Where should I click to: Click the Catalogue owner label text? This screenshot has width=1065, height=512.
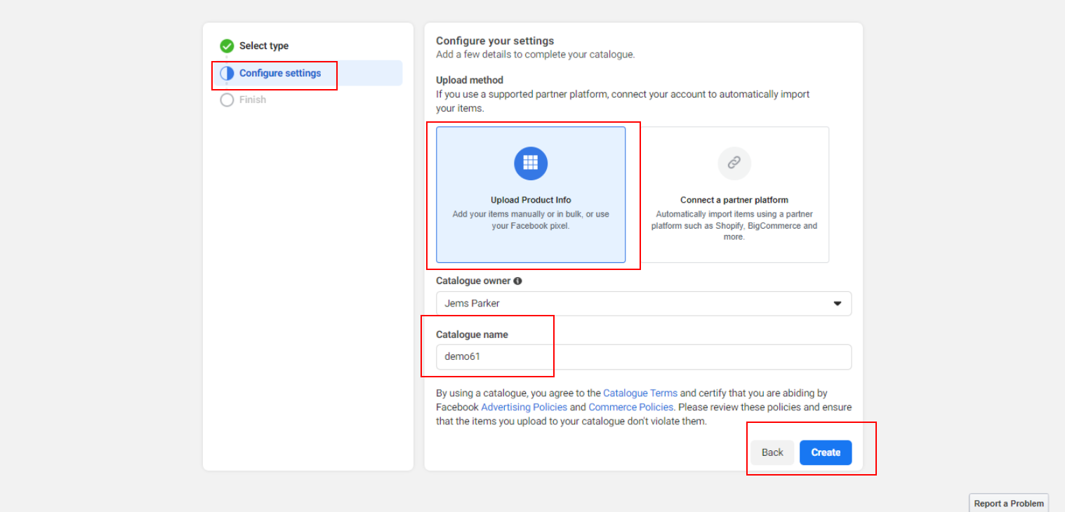pyautogui.click(x=473, y=281)
